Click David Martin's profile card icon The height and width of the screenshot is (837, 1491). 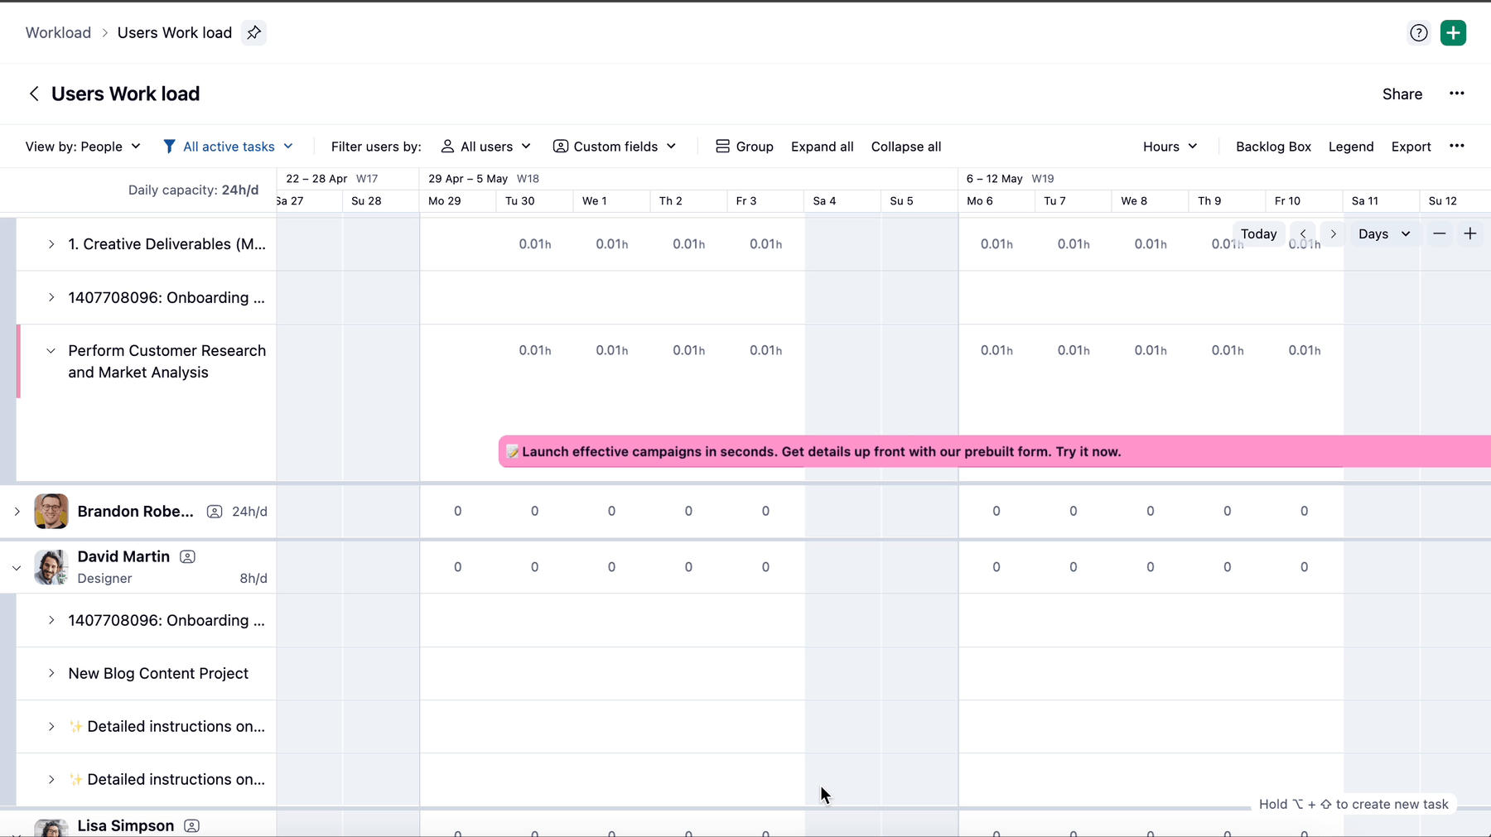pos(187,557)
